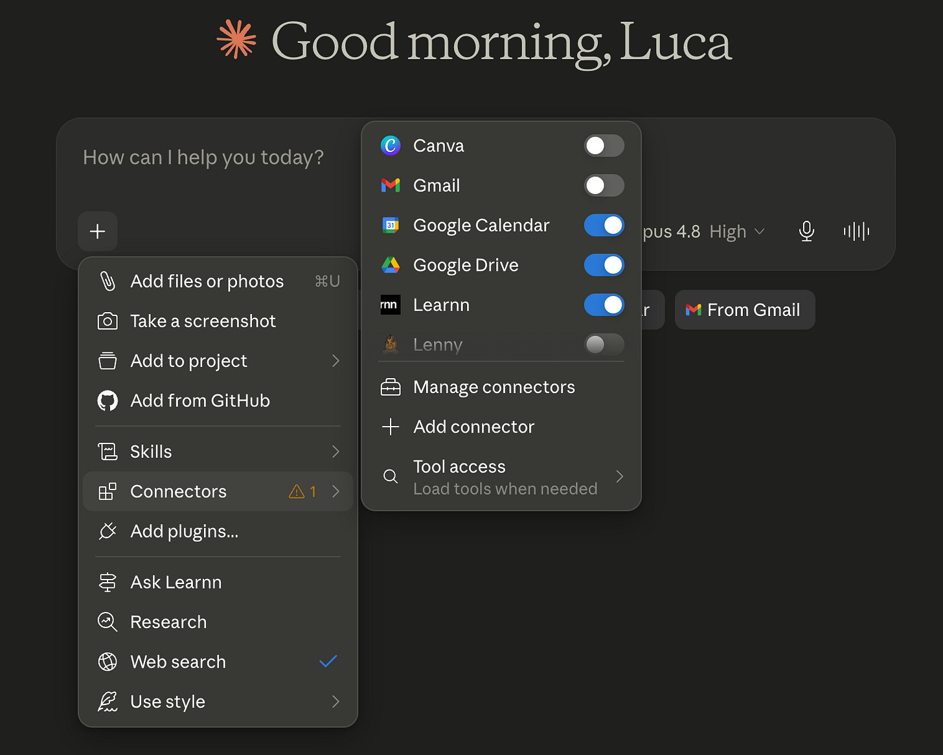Click the orange warning icon on Connectors
The height and width of the screenshot is (755, 943).
tap(297, 491)
